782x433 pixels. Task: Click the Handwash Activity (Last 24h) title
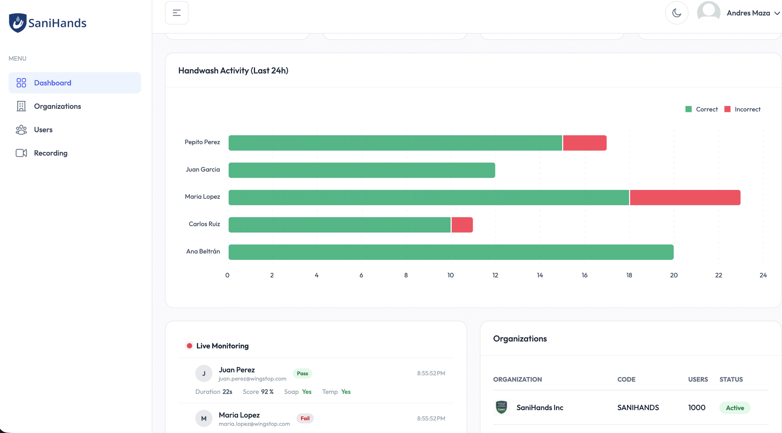[233, 71]
